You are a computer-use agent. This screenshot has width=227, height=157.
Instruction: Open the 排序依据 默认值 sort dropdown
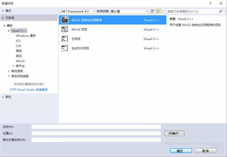click(129, 11)
